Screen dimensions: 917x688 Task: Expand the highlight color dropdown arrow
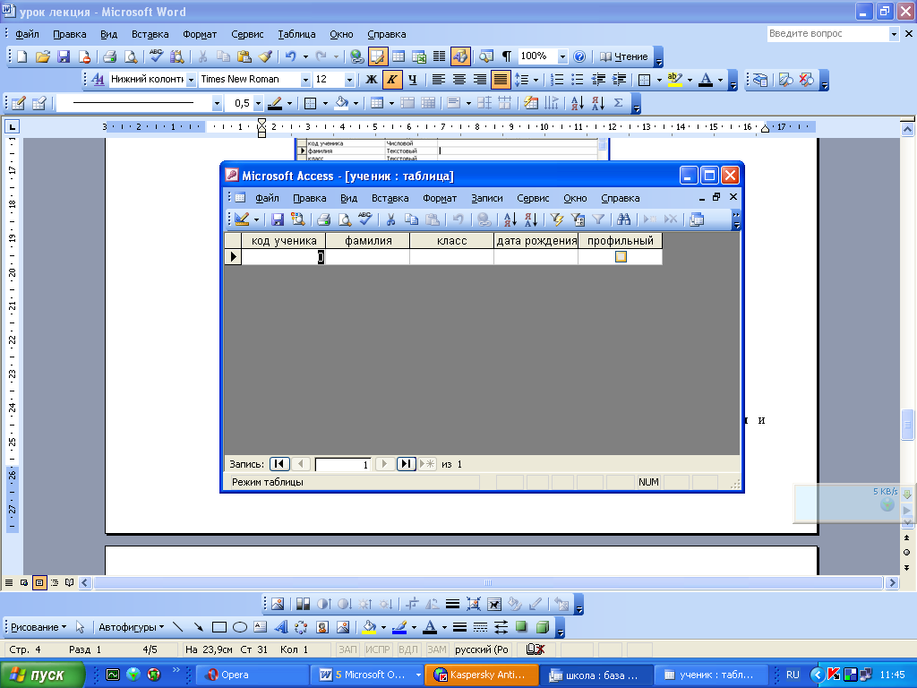(x=690, y=80)
